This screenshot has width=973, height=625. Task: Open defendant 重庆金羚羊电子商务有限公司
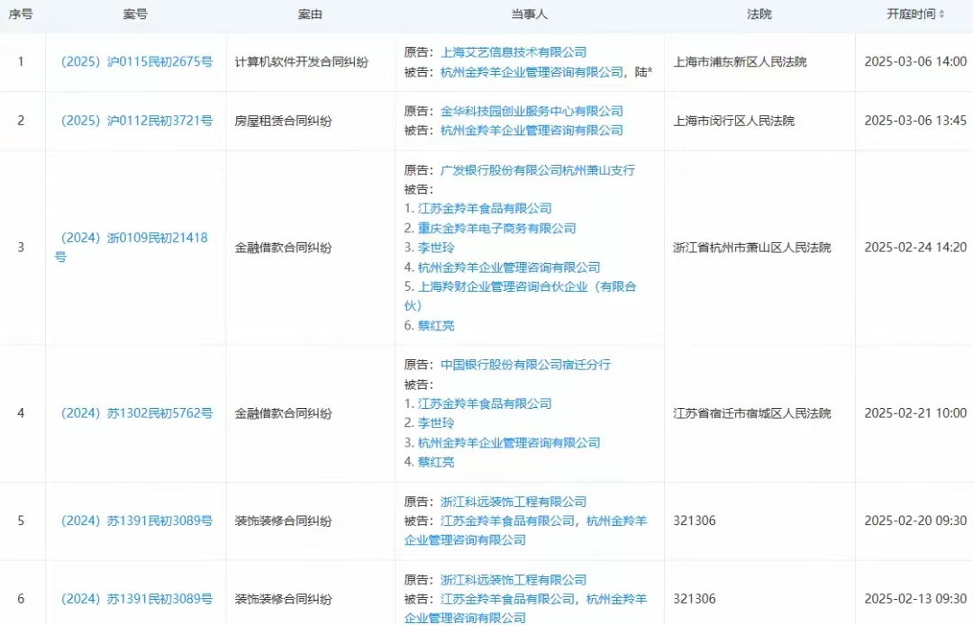(x=496, y=228)
